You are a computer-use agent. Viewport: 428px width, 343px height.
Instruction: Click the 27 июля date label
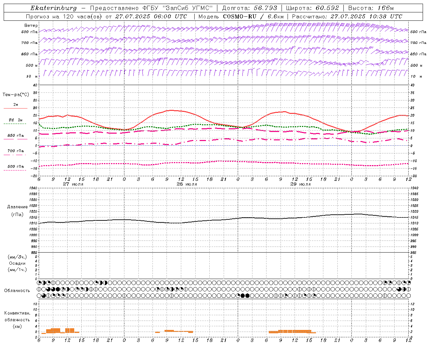click(x=73, y=184)
